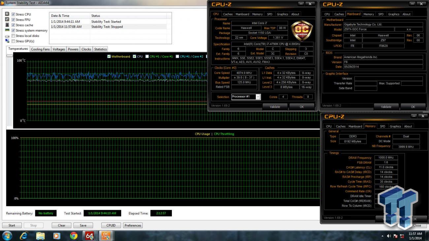The height and width of the screenshot is (241, 429).
Task: Click the cache chip icon beside Stress cache
Action: tap(7, 25)
